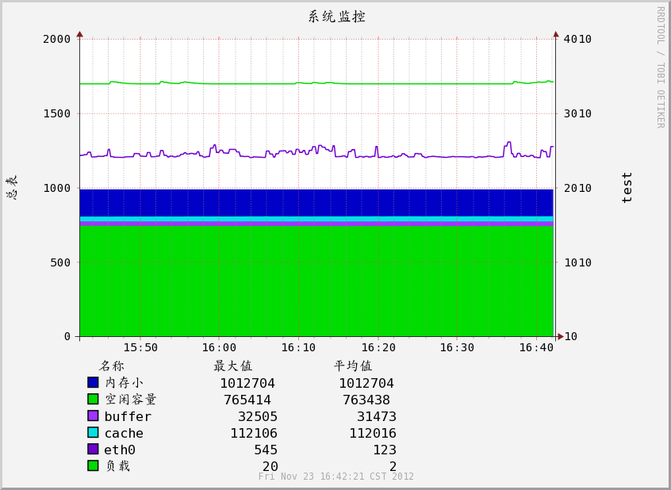
Task: Select the 16:10 time axis label
Action: tap(298, 347)
